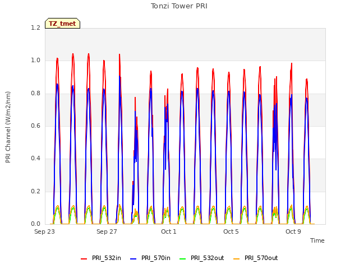The image size is (359, 269).
Task: Click the 0.2 y-axis tick label
Action: pos(35,191)
